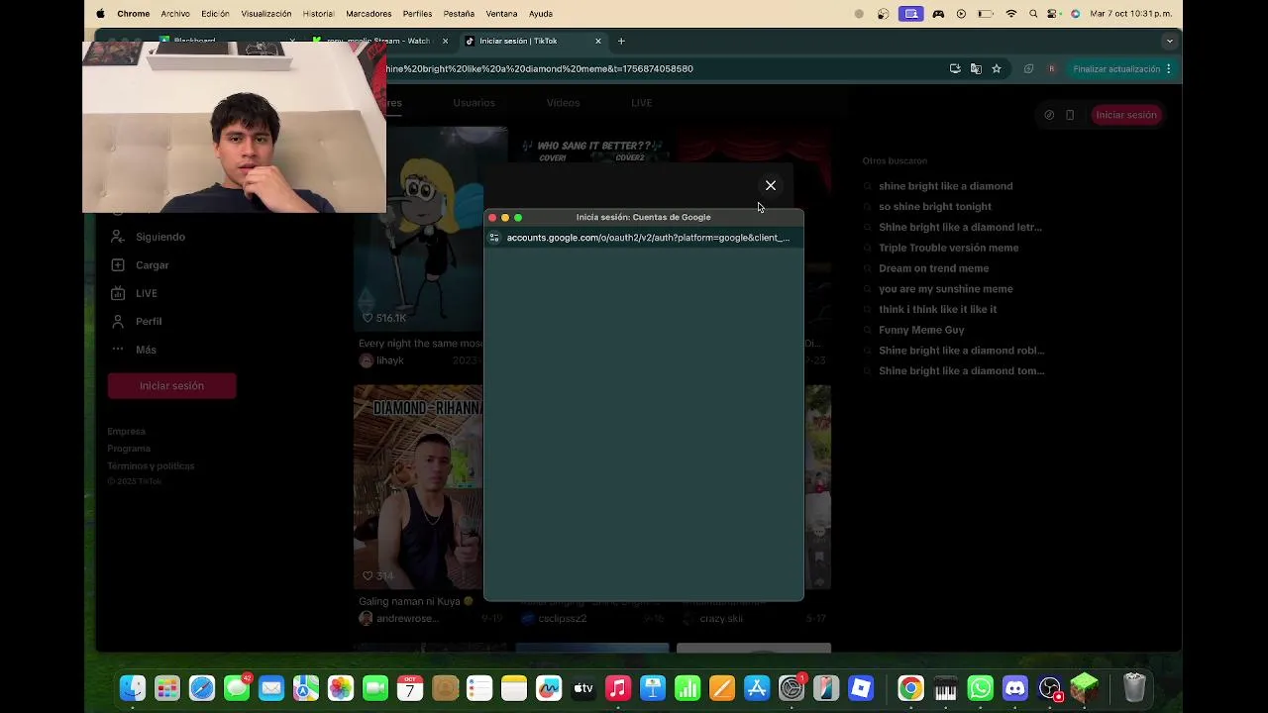Screen dimensions: 1268x713
Task: Switch to LIVE search tab
Action: pos(642,103)
